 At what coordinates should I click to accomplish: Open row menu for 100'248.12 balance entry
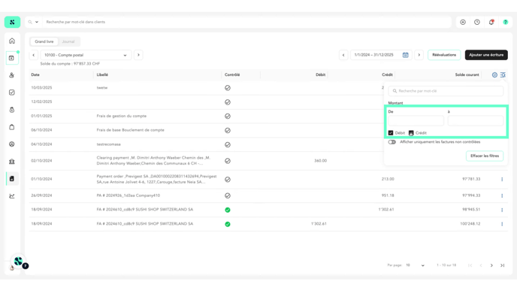click(x=502, y=224)
